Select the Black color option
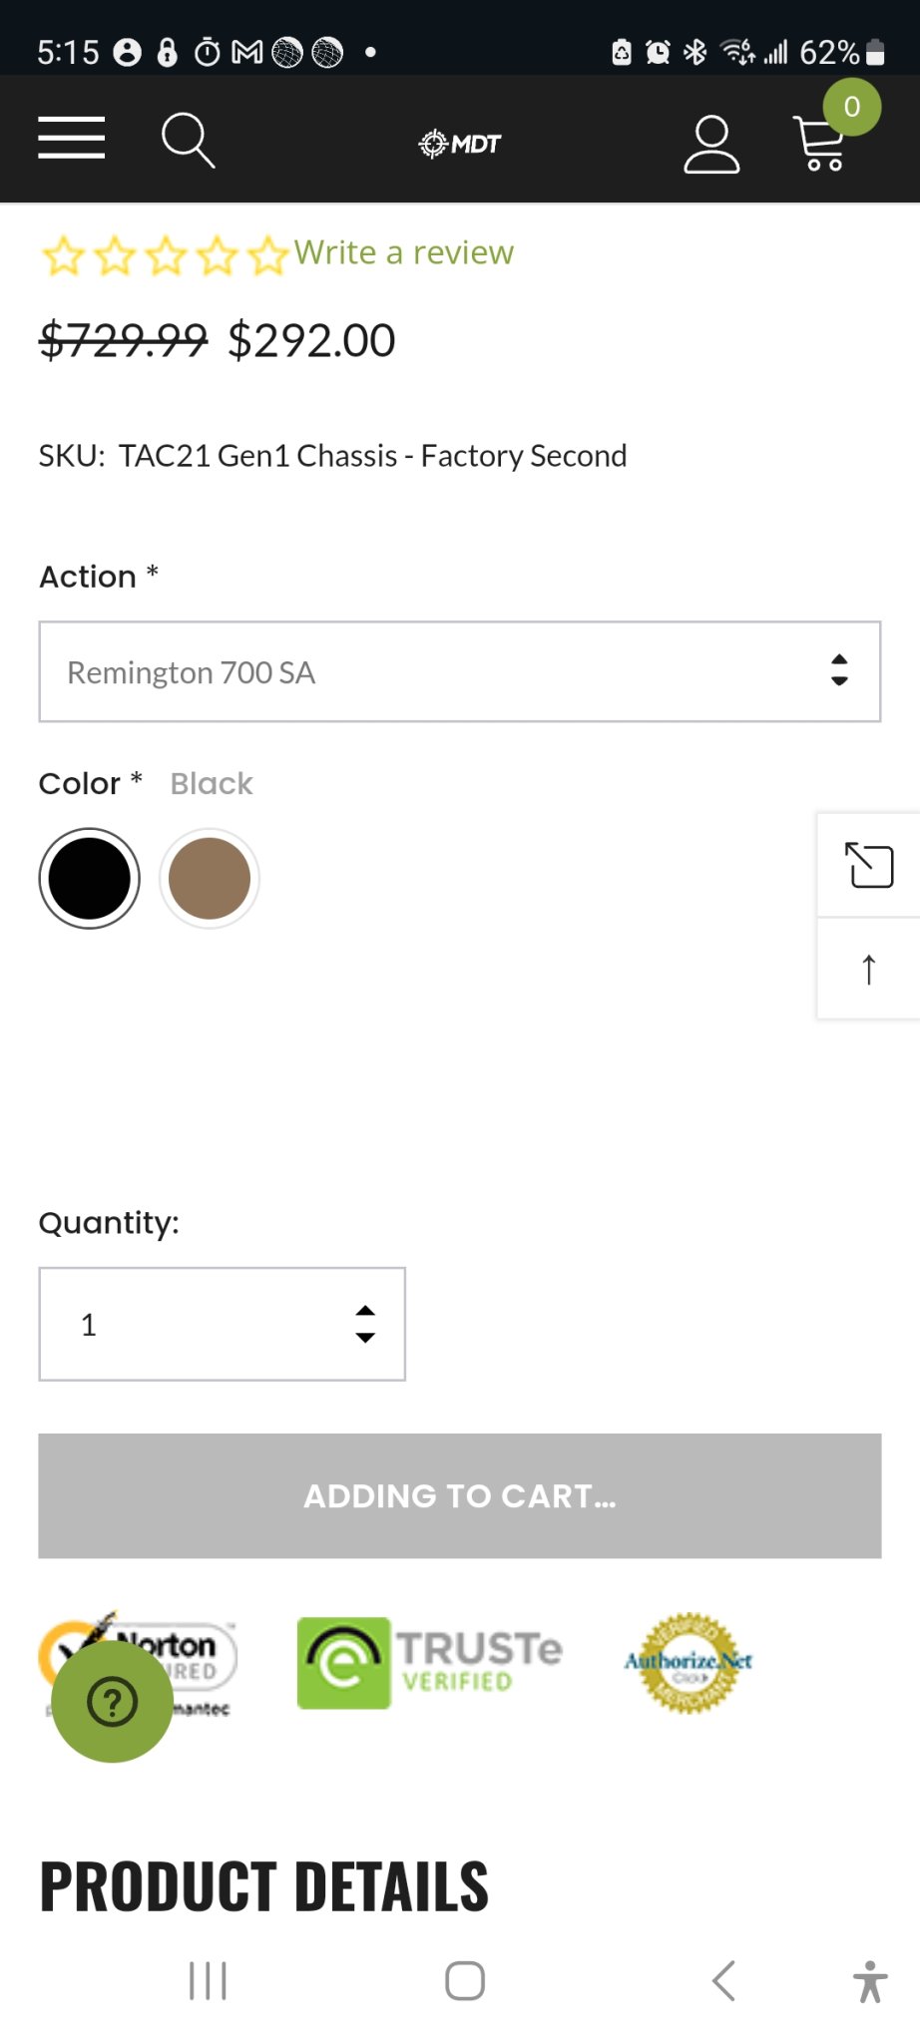Screen dimensions: 920x2043 (x=90, y=879)
